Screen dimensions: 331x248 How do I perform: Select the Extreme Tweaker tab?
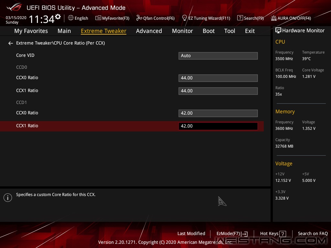coord(103,31)
